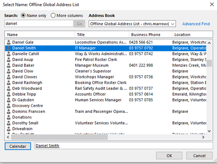Screen dimensions: 217x164
Task: Click the person icon beside Deb Woodward
Action: pyautogui.click(x=9, y=89)
